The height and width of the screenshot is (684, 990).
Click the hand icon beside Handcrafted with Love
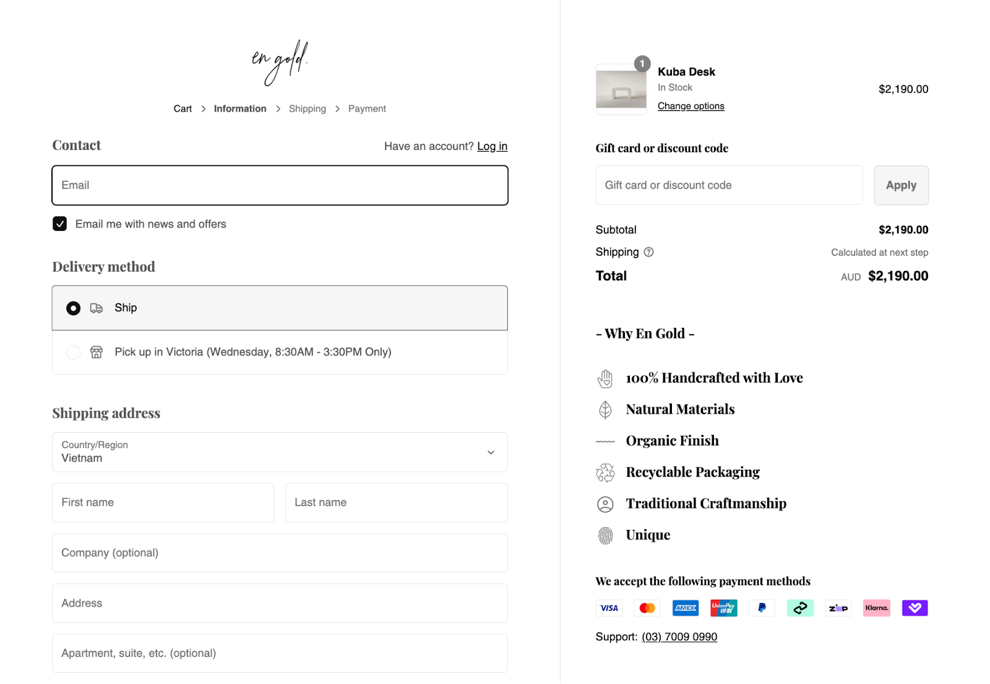(605, 378)
